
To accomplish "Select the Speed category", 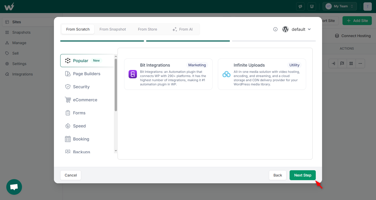I will click(87, 126).
